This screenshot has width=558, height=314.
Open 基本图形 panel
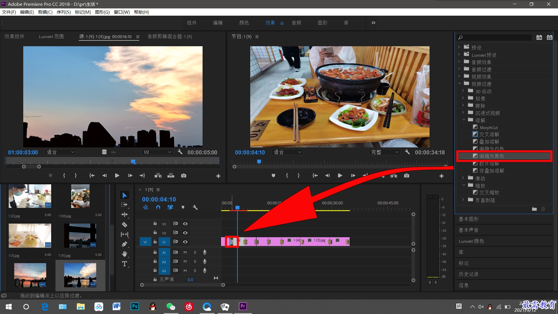[x=468, y=219]
